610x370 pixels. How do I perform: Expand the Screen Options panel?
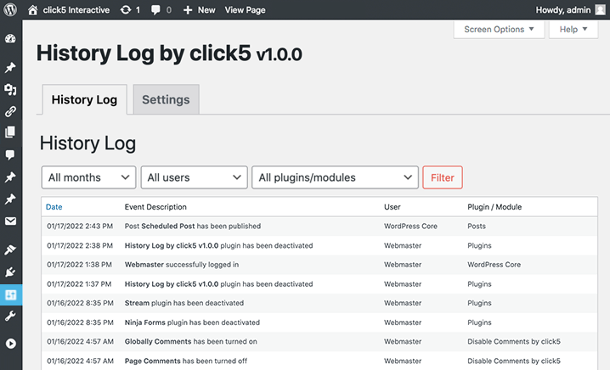click(499, 29)
